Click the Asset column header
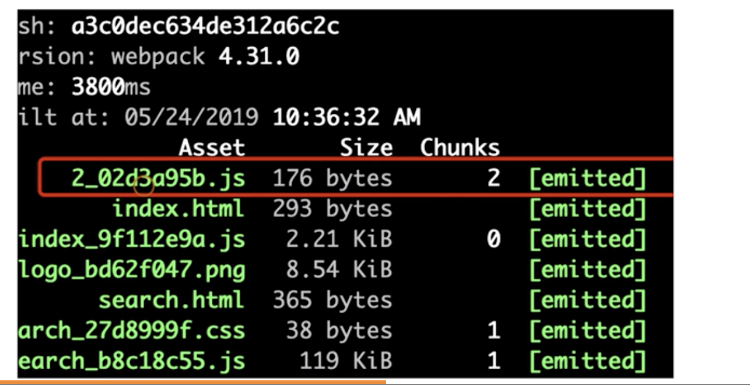 (x=212, y=148)
